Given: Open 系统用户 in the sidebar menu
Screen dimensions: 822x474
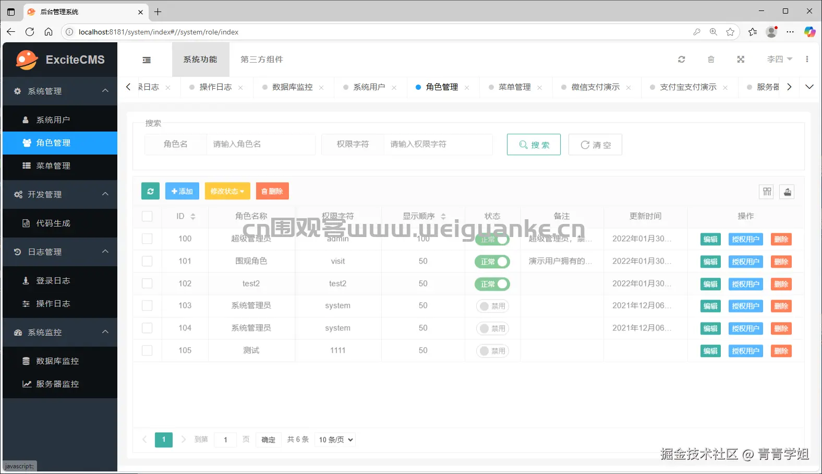Looking at the screenshot, I should pyautogui.click(x=60, y=120).
